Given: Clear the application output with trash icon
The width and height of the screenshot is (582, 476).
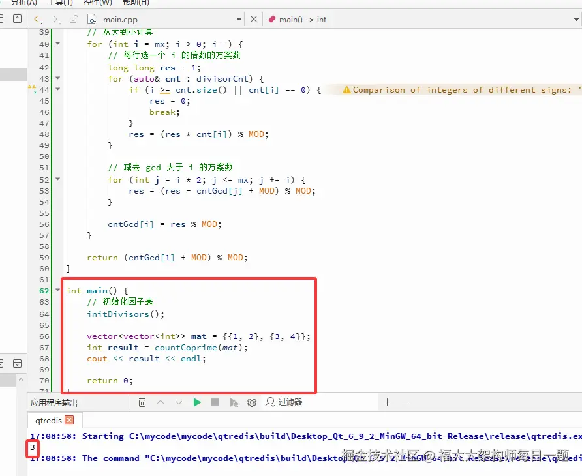Looking at the screenshot, I should 142,402.
